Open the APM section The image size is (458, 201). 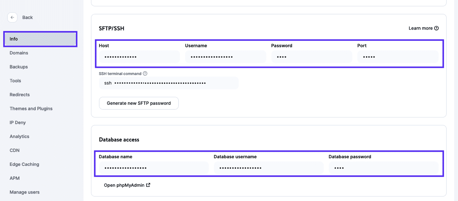(14, 178)
